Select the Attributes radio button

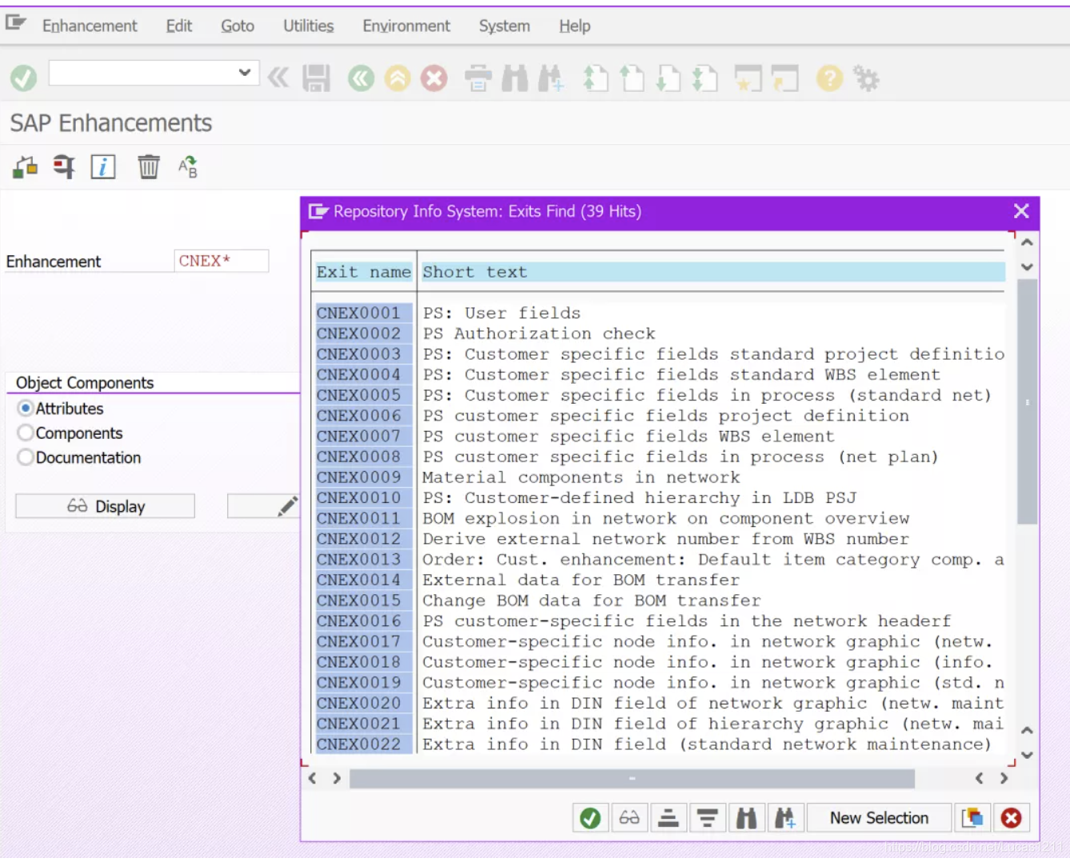[26, 408]
